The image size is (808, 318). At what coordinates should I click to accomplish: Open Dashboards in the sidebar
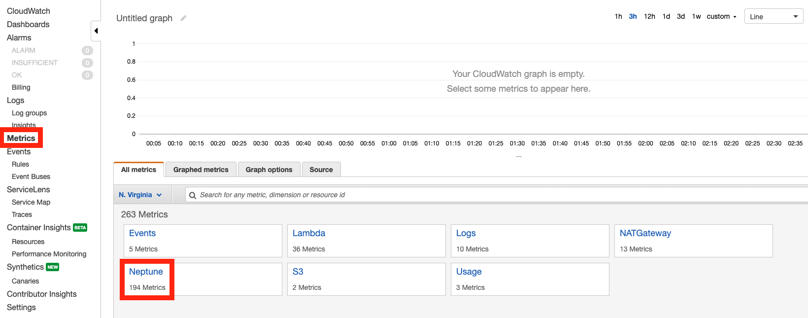click(28, 24)
